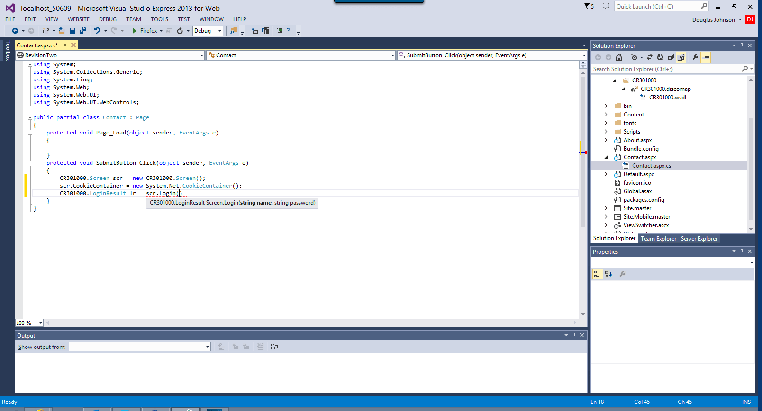Screen dimensions: 762x411
Task: Click Sync with Active Document icon
Action: click(650, 57)
